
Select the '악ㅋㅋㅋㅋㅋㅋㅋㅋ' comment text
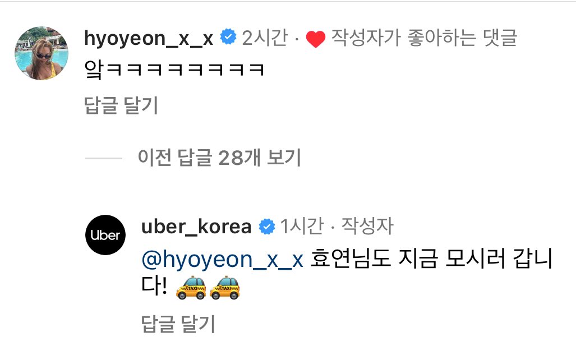174,70
